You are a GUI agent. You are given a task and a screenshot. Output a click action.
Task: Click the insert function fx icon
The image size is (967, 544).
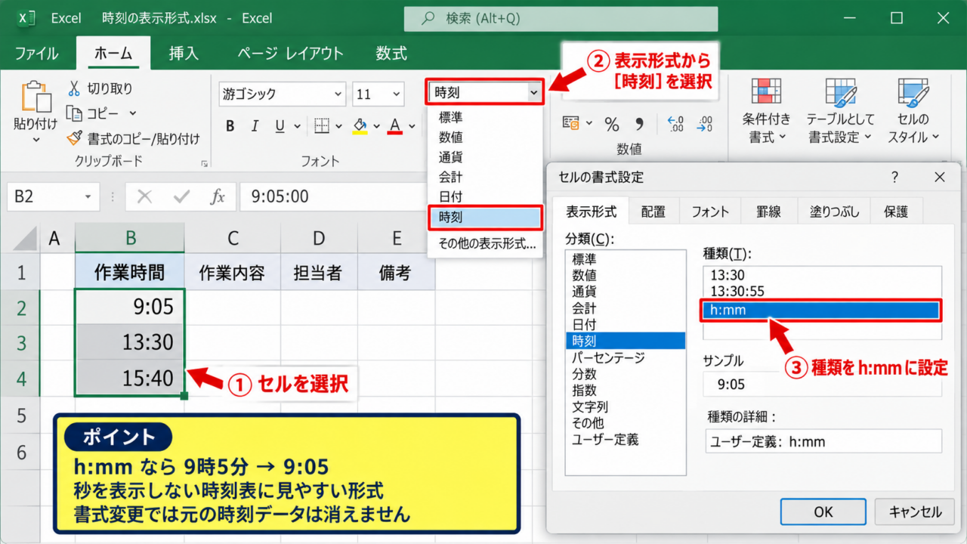(x=218, y=196)
